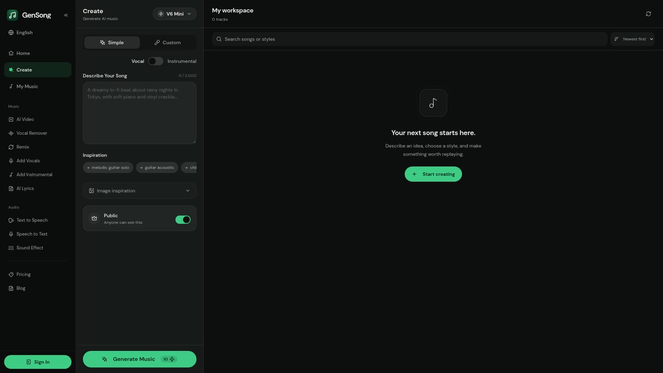This screenshot has height=373, width=663.
Task: Click the crown icon next to Public
Action: click(94, 219)
